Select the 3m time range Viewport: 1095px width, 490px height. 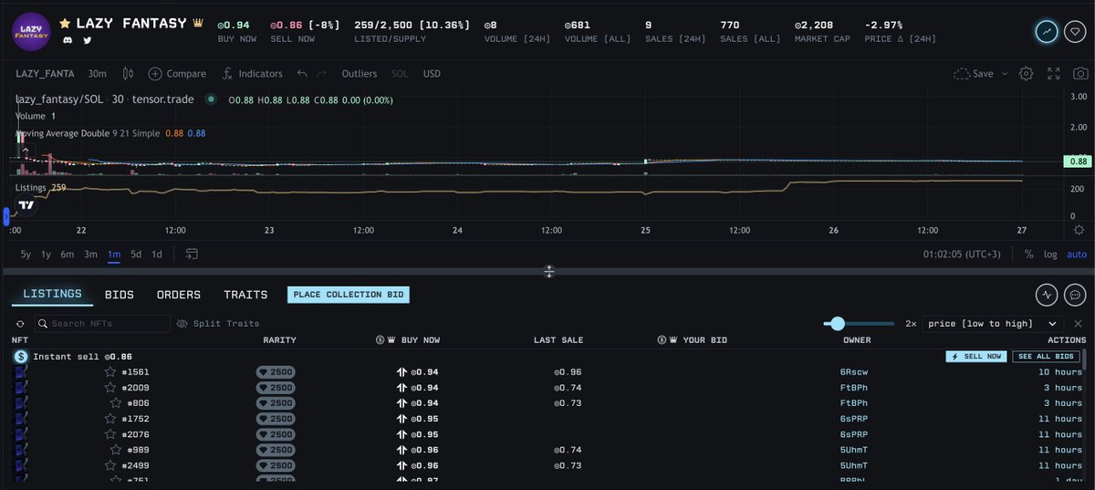[x=90, y=255]
